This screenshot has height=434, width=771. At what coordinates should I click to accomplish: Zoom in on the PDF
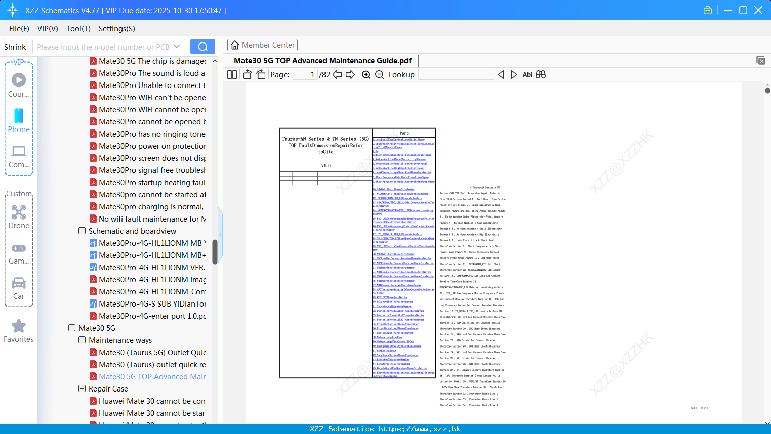pyautogui.click(x=366, y=74)
